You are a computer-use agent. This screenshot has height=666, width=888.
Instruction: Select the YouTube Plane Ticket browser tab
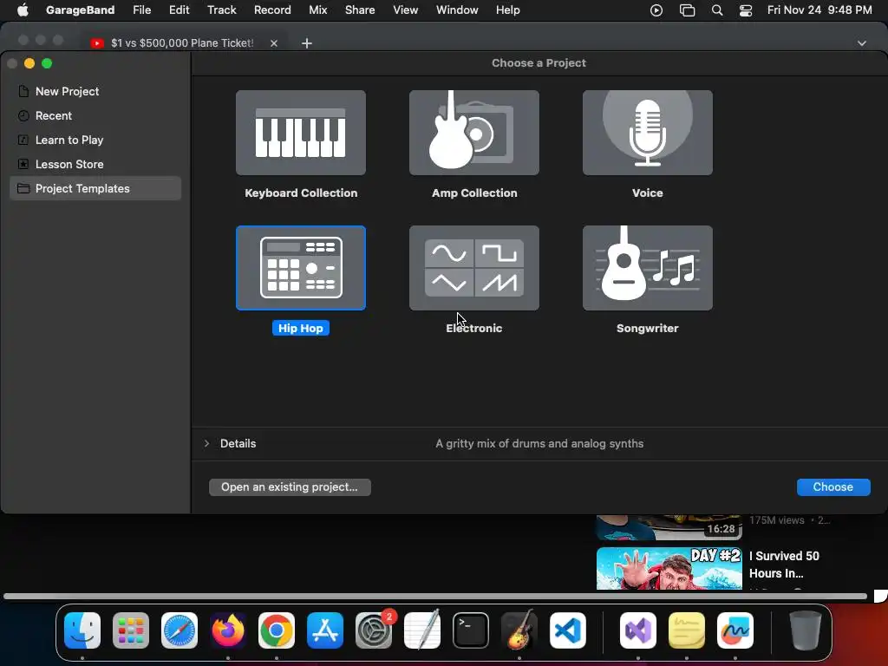pyautogui.click(x=182, y=43)
